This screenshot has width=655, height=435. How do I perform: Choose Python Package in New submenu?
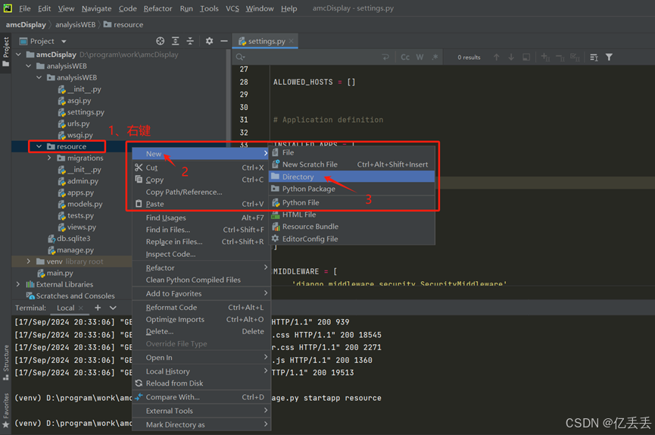[x=351, y=189]
